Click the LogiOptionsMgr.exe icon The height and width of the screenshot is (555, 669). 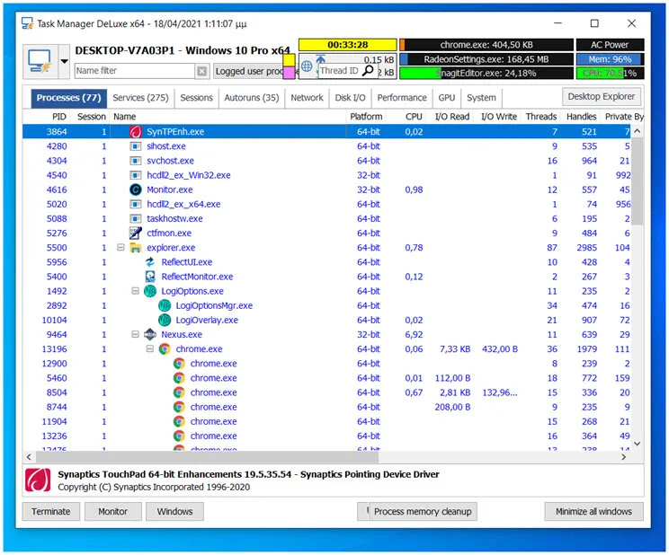(x=165, y=305)
